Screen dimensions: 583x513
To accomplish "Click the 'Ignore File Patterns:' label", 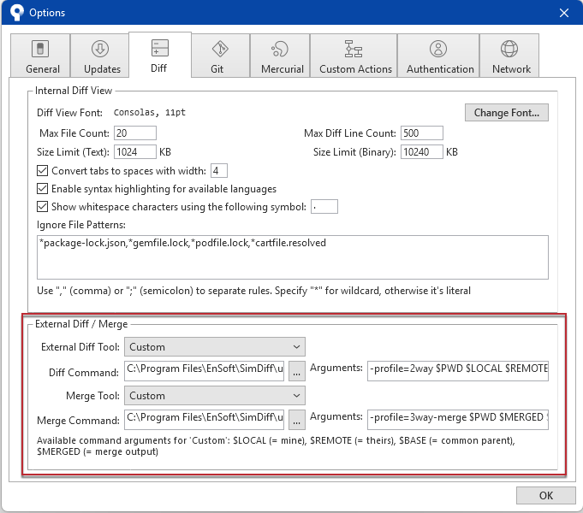I will pyautogui.click(x=81, y=225).
